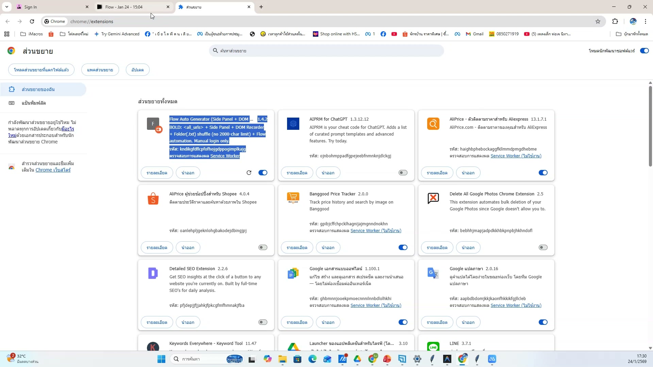Click the reload icon on Flow Auto Generator card

click(249, 173)
